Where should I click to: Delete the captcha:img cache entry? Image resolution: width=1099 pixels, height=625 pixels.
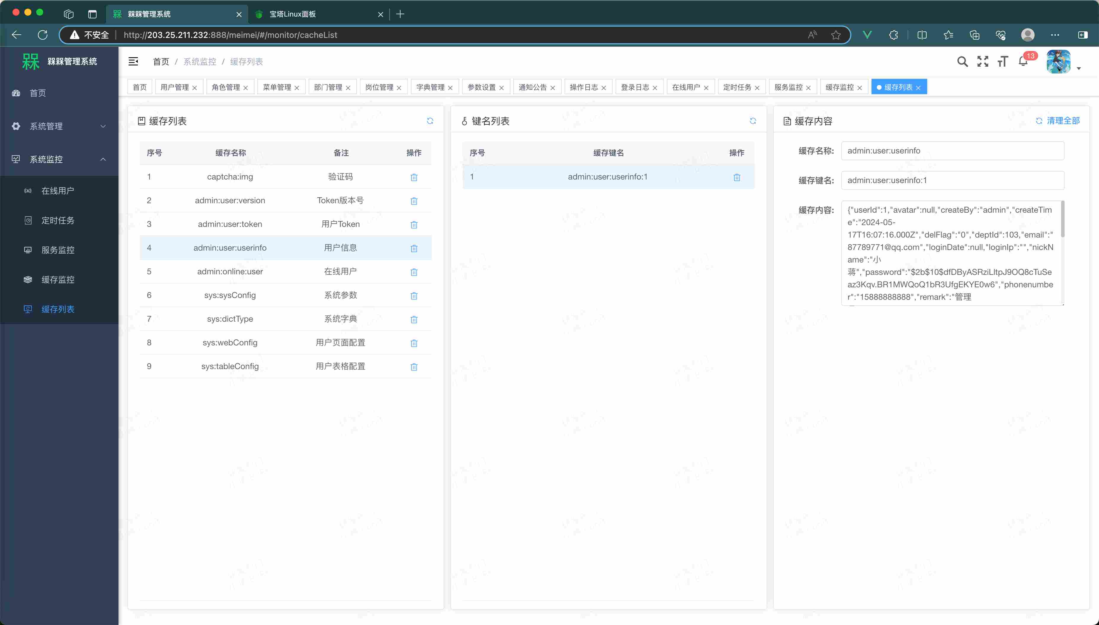(x=414, y=177)
